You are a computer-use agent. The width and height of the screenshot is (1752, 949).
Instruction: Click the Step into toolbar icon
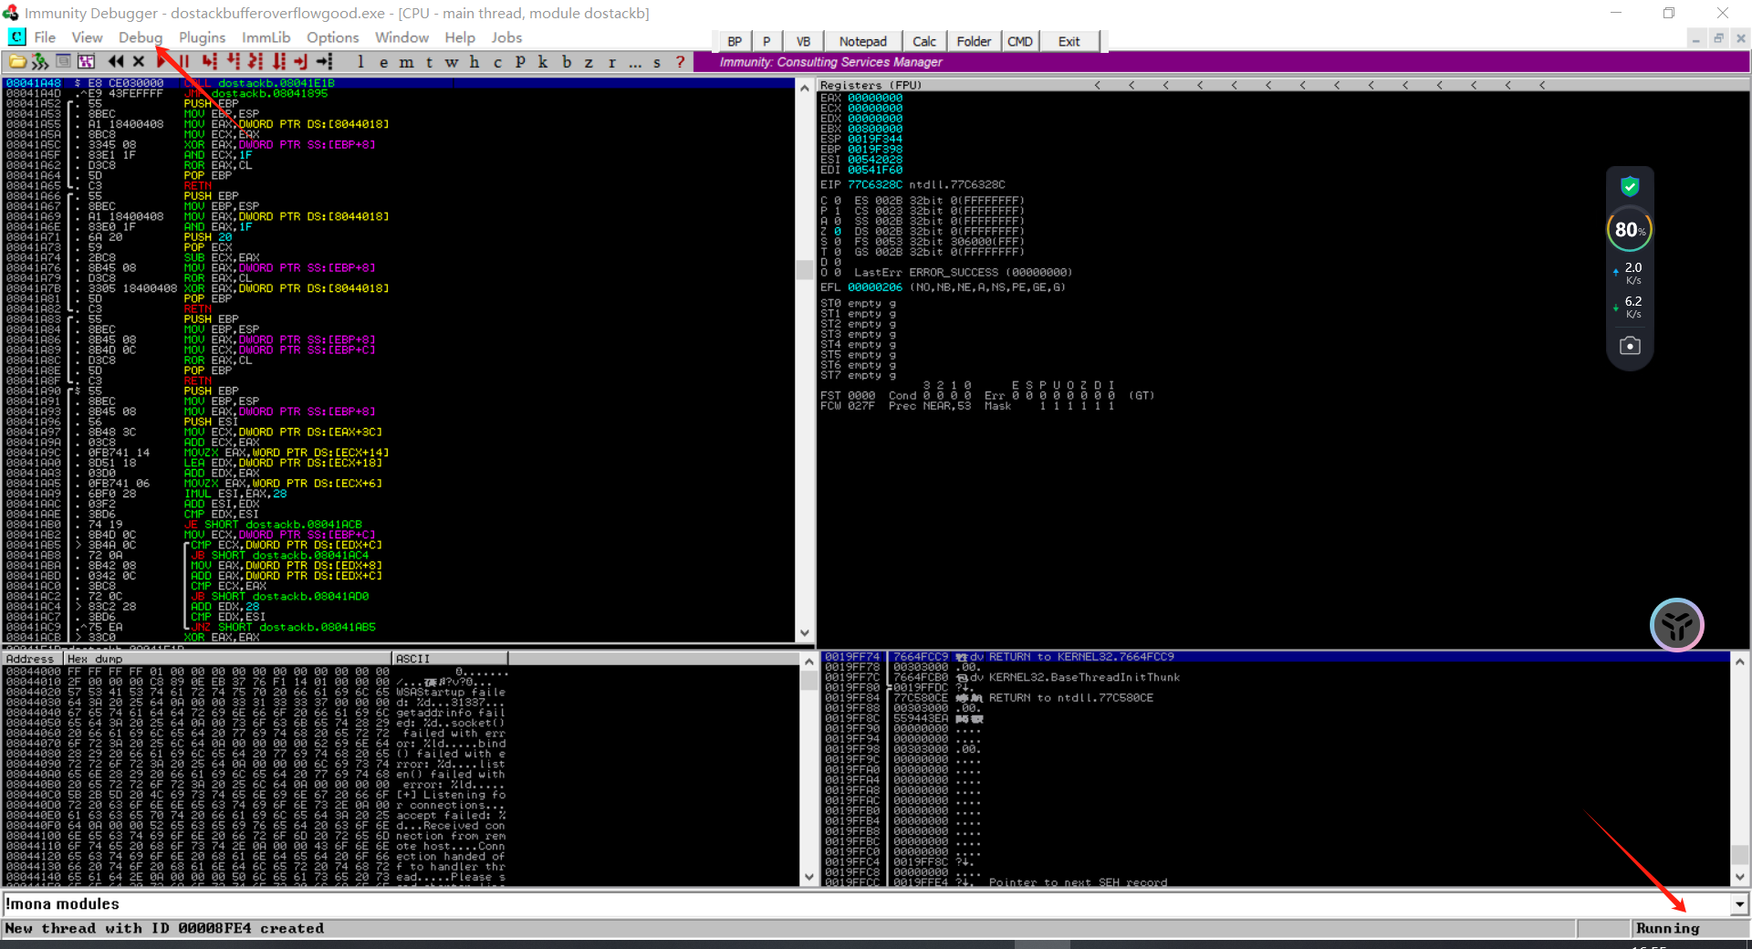click(x=210, y=62)
